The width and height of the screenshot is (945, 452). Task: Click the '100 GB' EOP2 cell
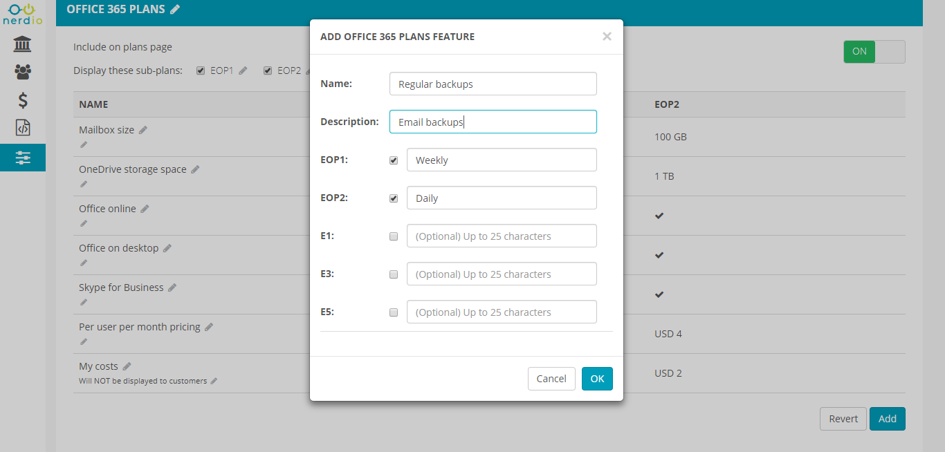(670, 137)
